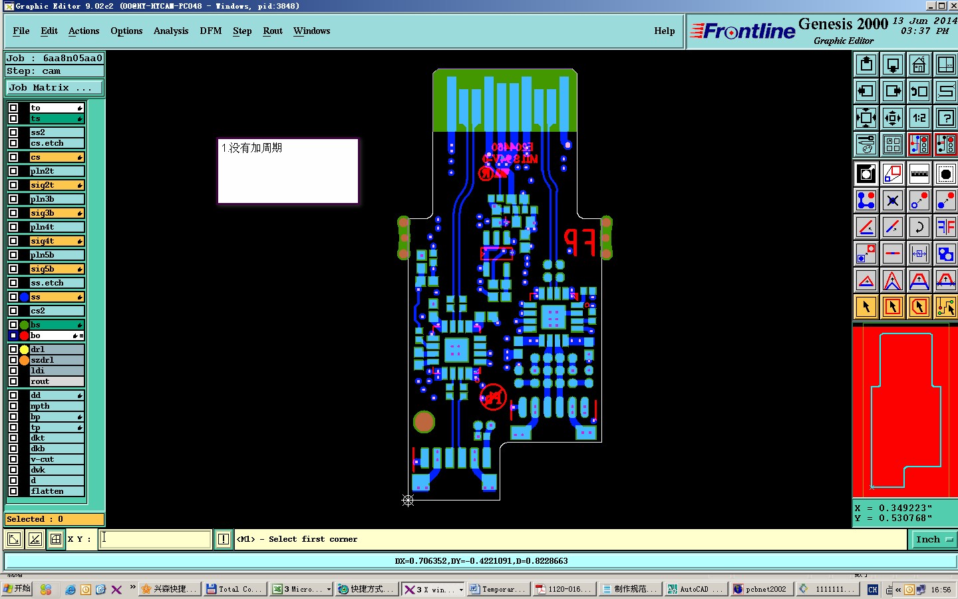958x599 pixels.
Task: Toggle the 'drl' layer display checkbox
Action: tap(13, 349)
